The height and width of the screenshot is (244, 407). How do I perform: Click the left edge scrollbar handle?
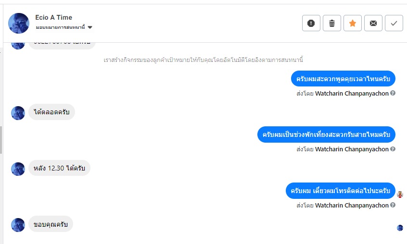tap(1, 139)
